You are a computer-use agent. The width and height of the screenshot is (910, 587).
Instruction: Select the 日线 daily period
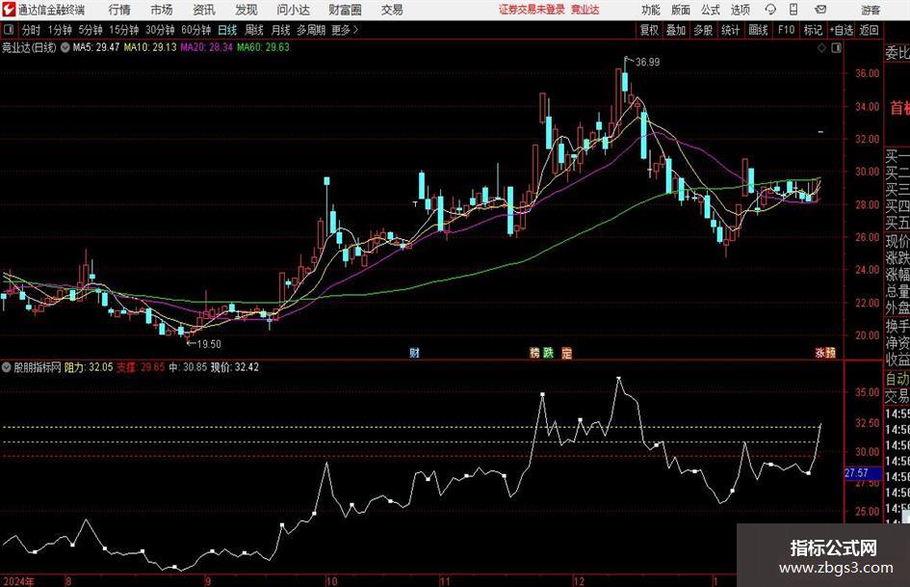pyautogui.click(x=227, y=30)
